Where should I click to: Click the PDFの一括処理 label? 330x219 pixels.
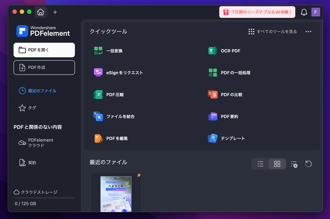coord(236,72)
